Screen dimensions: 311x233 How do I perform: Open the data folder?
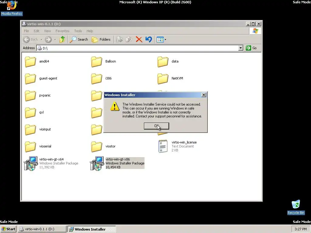pyautogui.click(x=168, y=61)
